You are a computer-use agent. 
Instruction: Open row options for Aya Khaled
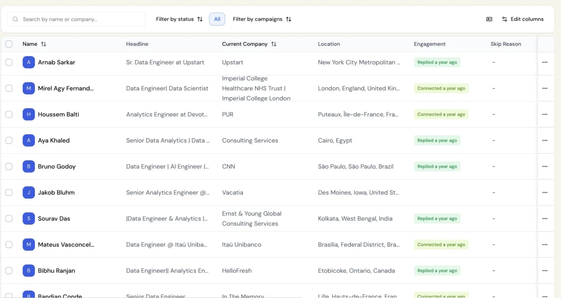[x=545, y=141]
